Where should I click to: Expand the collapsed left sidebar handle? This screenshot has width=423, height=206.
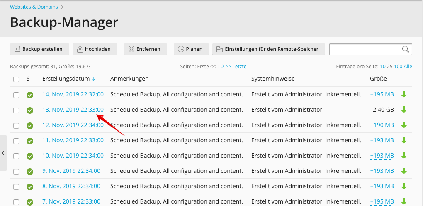(x=3, y=153)
